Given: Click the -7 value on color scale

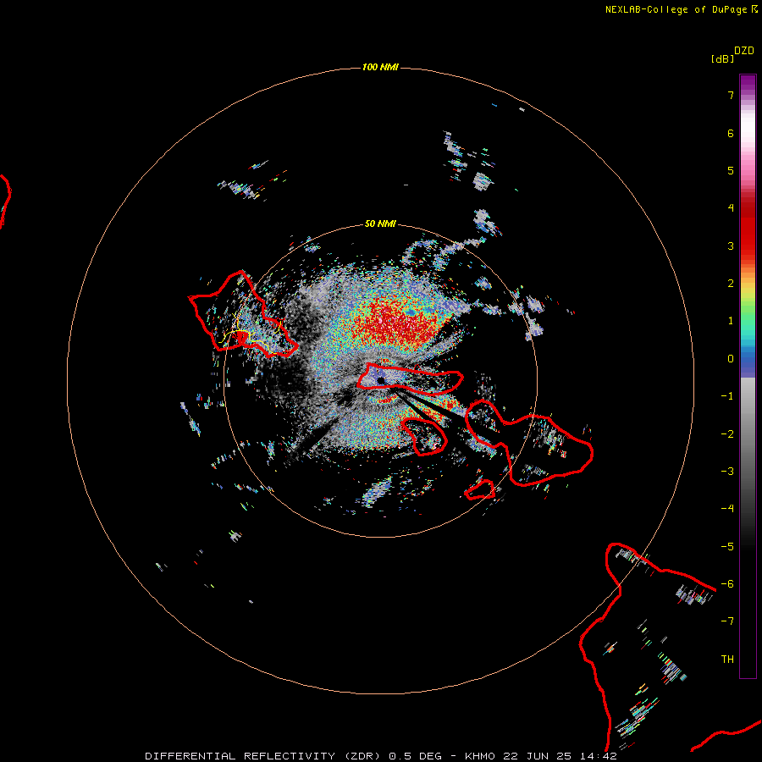Looking at the screenshot, I should pyautogui.click(x=727, y=621).
